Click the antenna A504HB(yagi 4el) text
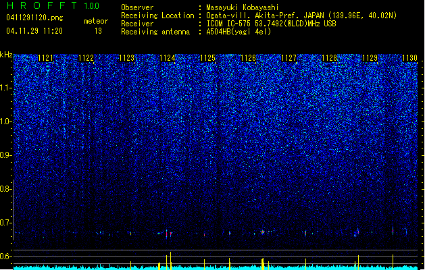The height and width of the screenshot is (270, 425). click(239, 32)
